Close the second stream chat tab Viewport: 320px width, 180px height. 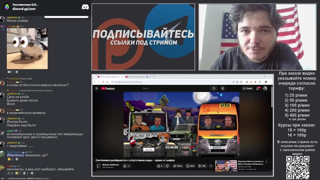click(x=150, y=77)
